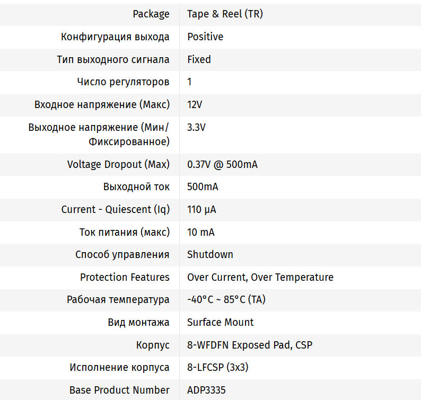The image size is (421, 400).
Task: Click the "Protection Features" label
Action: (125, 278)
